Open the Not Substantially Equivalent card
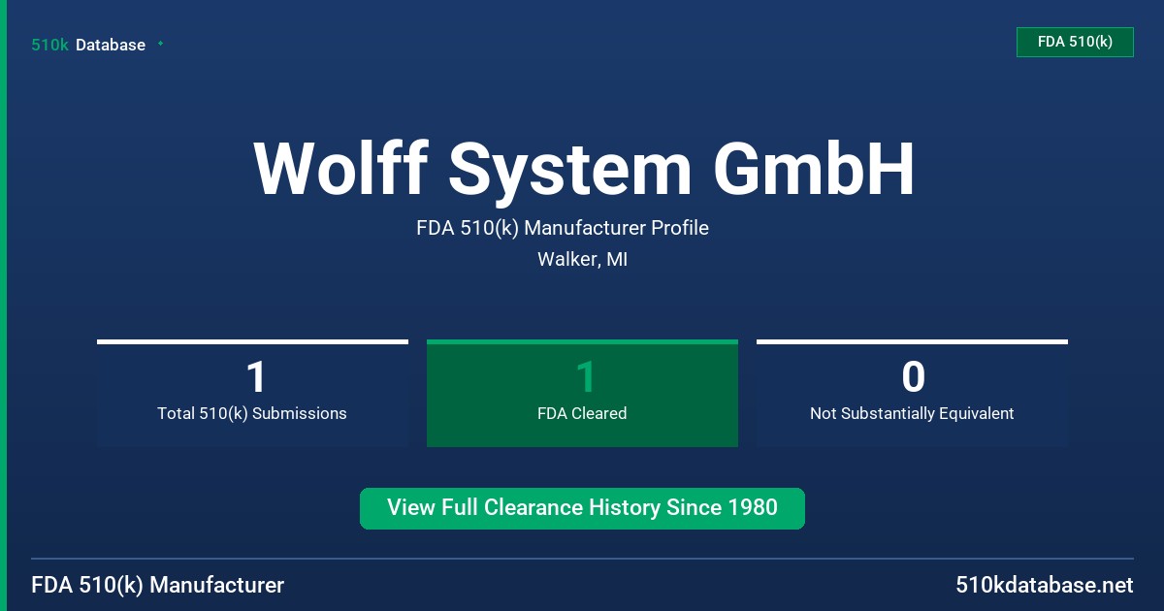Image resolution: width=1164 pixels, height=611 pixels. coord(912,393)
